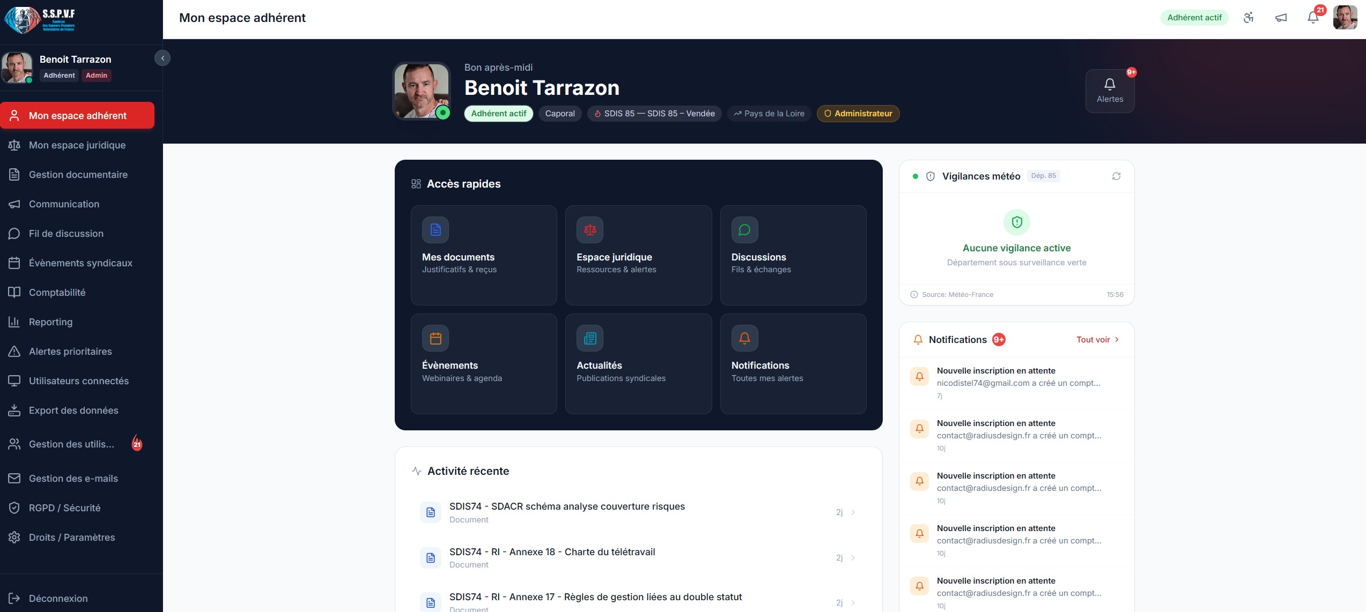Click the Déconnexion logout button
Screen dimensions: 1366x612
point(58,599)
